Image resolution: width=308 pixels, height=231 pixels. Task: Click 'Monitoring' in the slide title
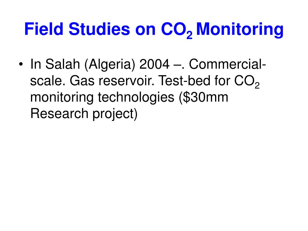239,30
